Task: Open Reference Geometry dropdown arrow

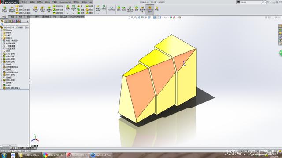Action: pos(98,14)
